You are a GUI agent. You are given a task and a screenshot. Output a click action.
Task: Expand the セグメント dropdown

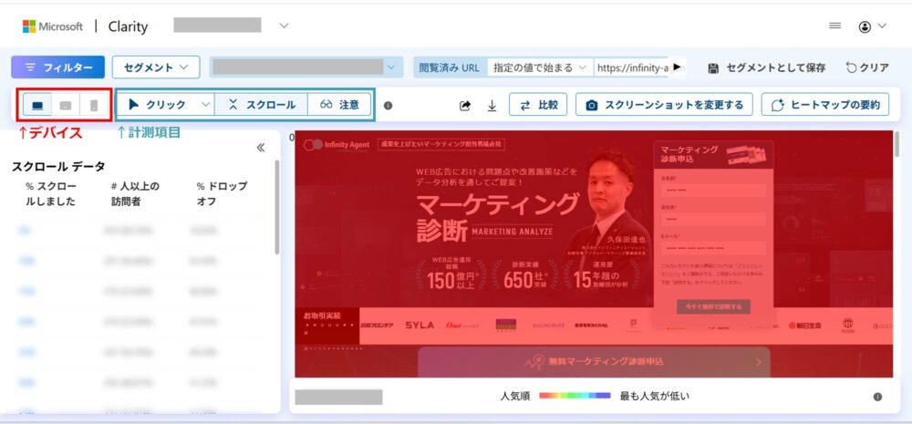tap(156, 67)
